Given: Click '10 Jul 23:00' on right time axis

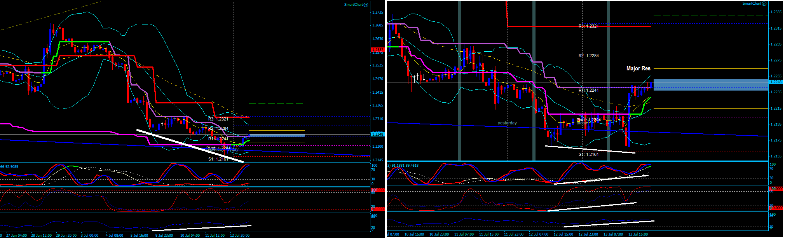Looking at the screenshot, I should click(x=439, y=234).
